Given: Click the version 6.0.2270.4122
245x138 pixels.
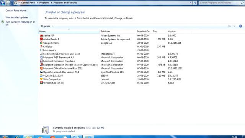Looking at the screenshot, I should pos(175,79).
